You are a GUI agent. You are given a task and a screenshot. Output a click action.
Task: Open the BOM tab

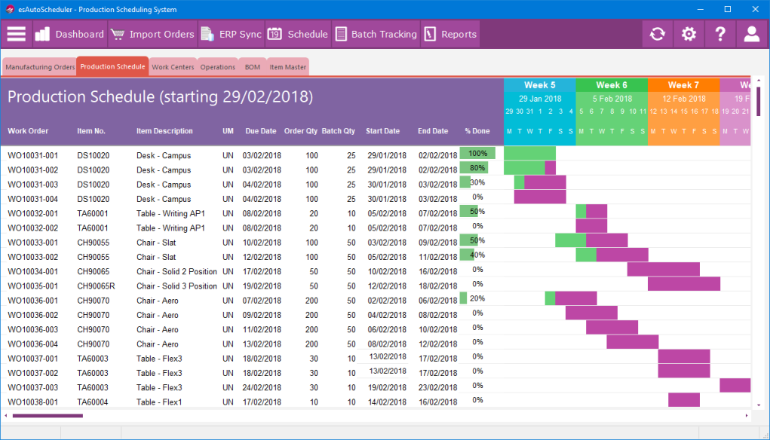(x=253, y=66)
